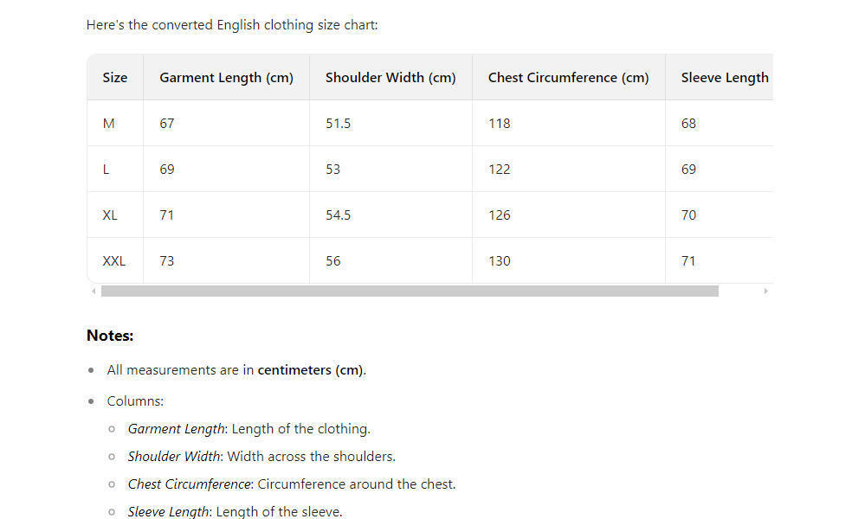Select the Size column header
This screenshot has width=852, height=519.
pyautogui.click(x=114, y=78)
